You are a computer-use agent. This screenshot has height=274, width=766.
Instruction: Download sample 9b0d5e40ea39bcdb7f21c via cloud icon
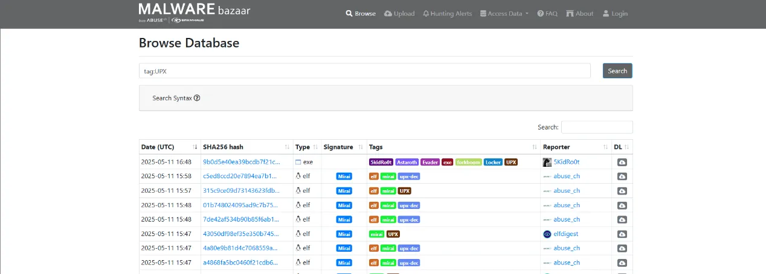pos(622,162)
